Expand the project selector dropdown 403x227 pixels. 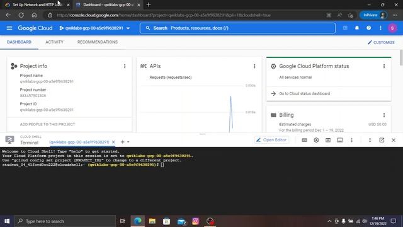point(128,28)
